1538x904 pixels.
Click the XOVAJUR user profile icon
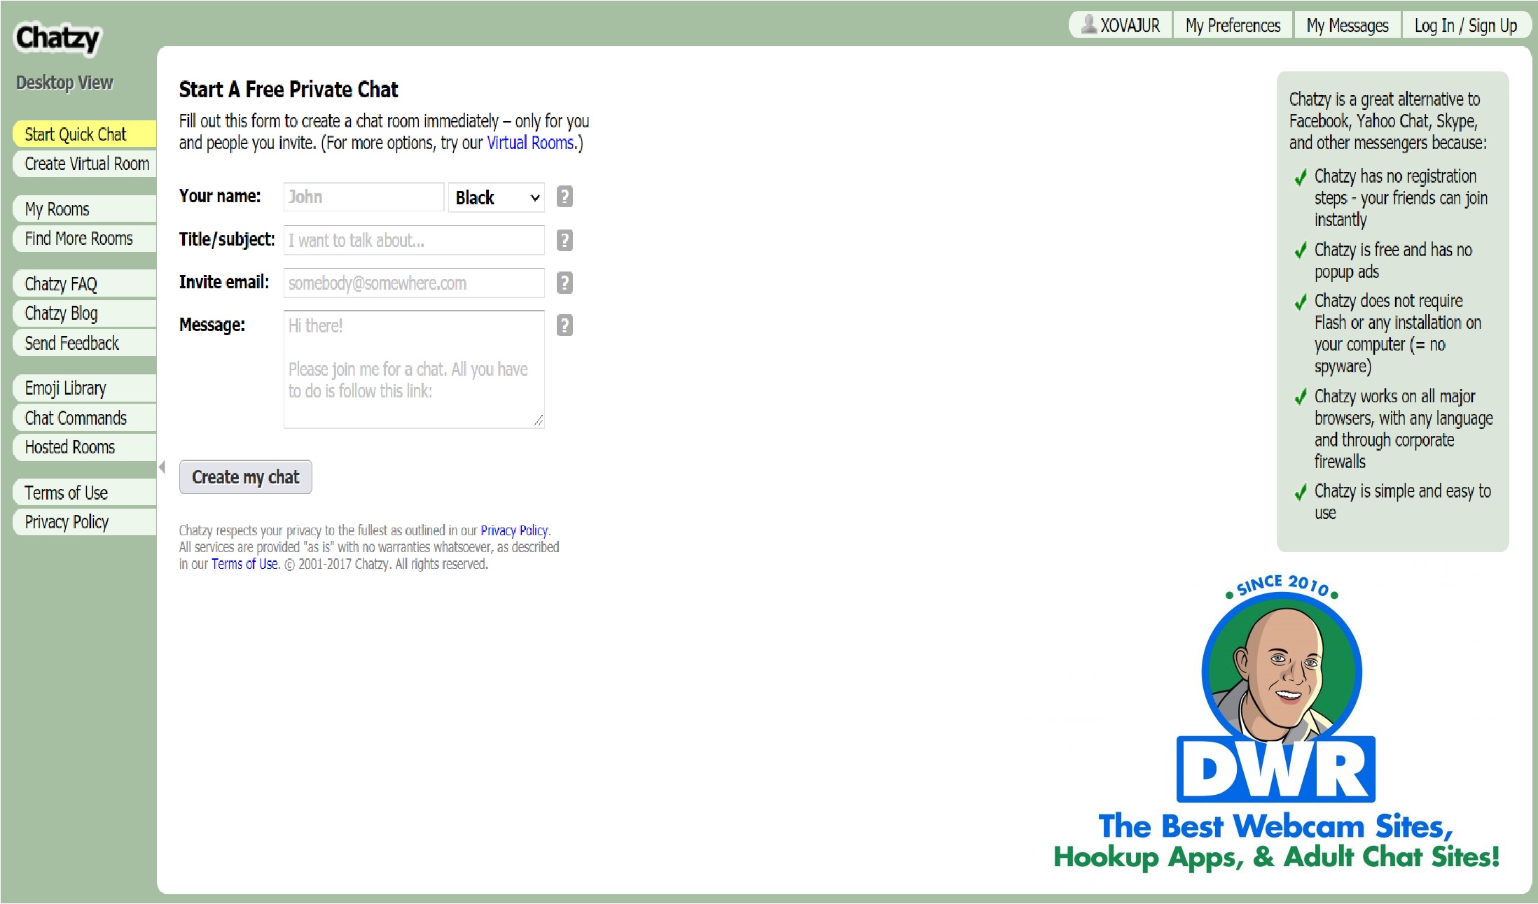[x=1089, y=25]
